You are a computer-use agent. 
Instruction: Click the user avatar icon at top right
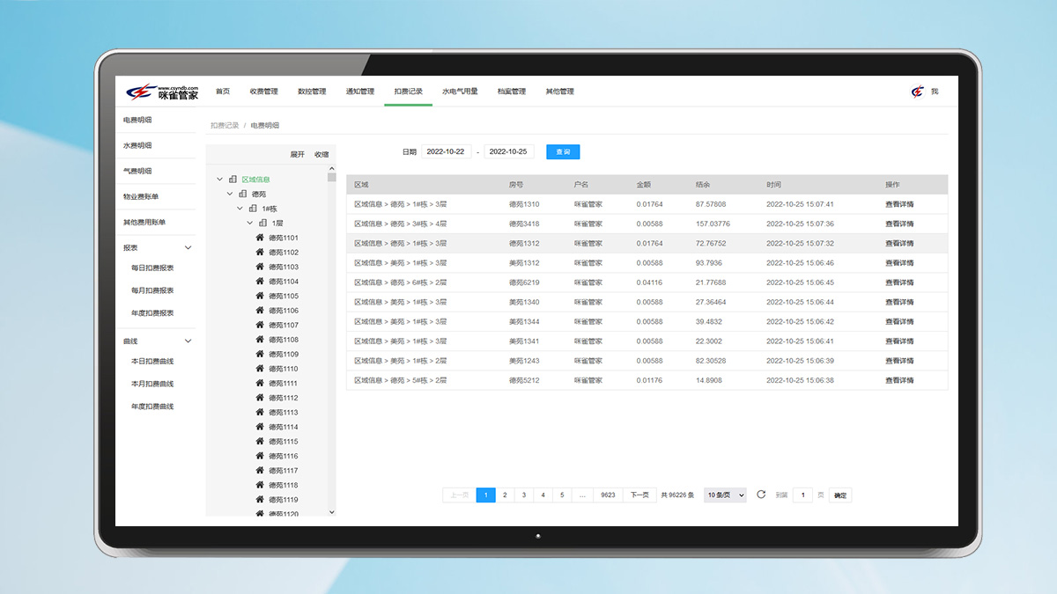(918, 92)
